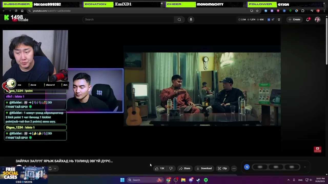Click the tray microphone icon
This screenshot has width=328, height=184.
(294, 180)
